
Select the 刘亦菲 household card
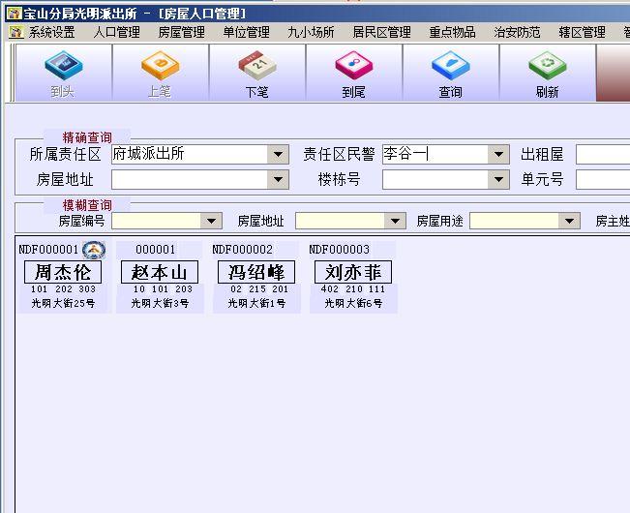[x=353, y=272]
